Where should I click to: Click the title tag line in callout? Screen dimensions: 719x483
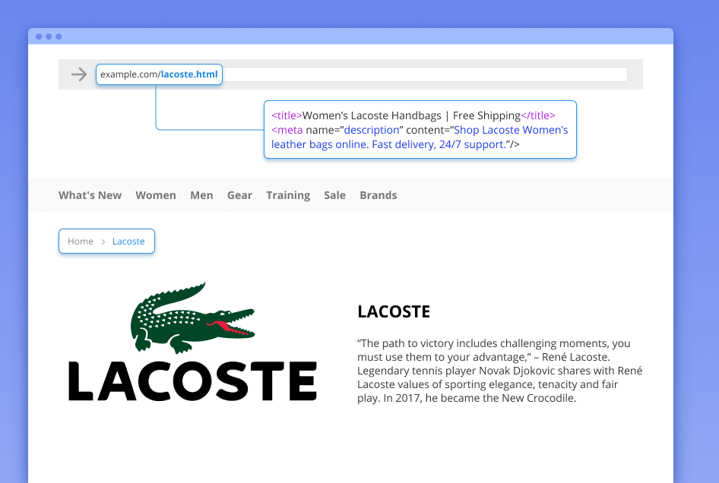tap(413, 115)
